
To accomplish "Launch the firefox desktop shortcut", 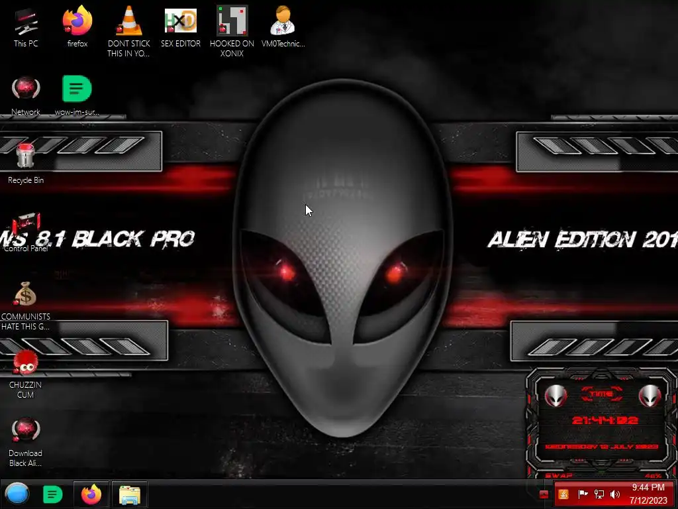I will (x=77, y=27).
